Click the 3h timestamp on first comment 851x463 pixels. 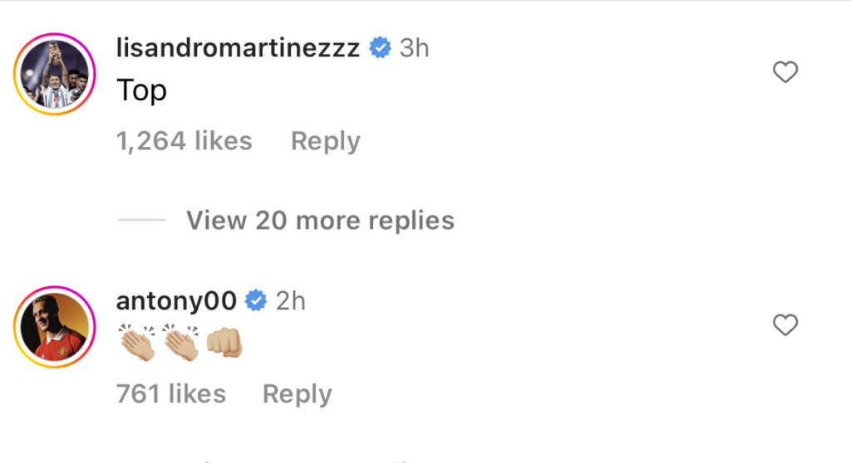pos(414,48)
